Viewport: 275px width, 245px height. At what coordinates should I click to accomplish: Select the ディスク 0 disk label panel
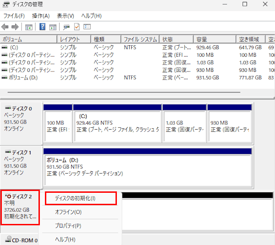click(21, 123)
